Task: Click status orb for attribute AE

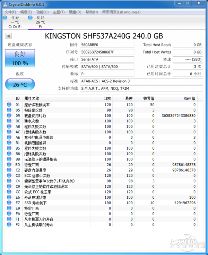Action: coord(9,137)
